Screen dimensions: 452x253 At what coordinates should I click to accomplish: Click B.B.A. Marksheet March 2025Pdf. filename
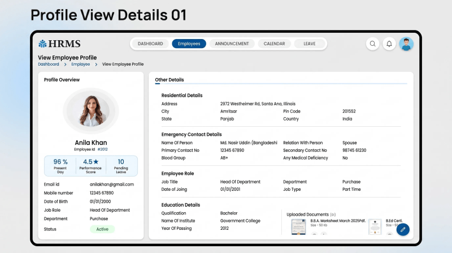pyautogui.click(x=338, y=221)
